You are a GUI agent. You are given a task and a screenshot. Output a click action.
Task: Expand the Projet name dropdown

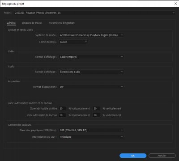pos(94,13)
